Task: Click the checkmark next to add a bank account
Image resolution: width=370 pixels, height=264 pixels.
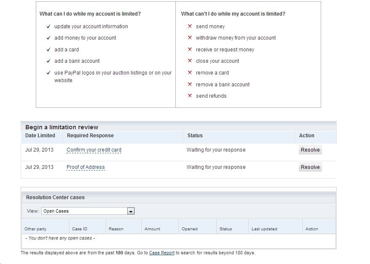Action: [x=48, y=61]
